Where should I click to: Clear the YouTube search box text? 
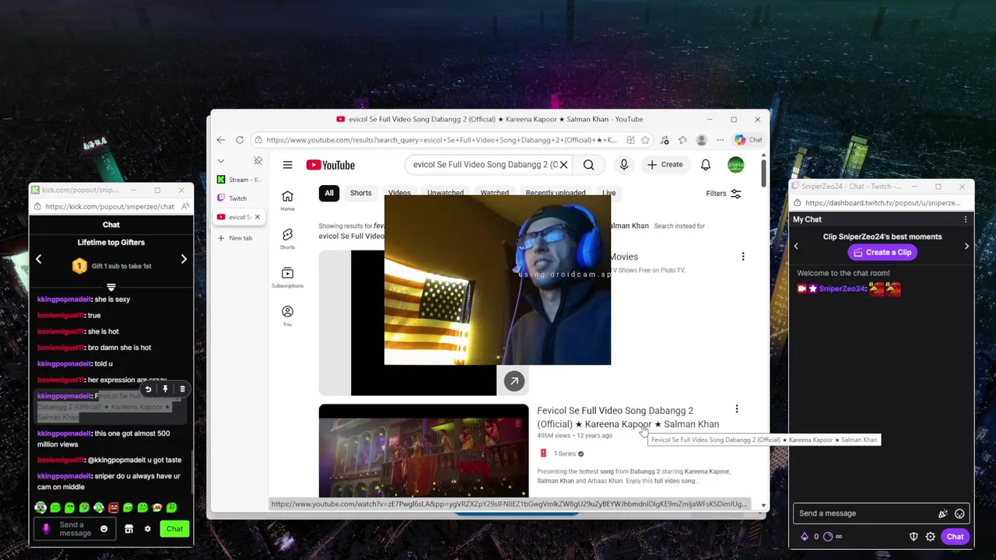click(x=563, y=165)
